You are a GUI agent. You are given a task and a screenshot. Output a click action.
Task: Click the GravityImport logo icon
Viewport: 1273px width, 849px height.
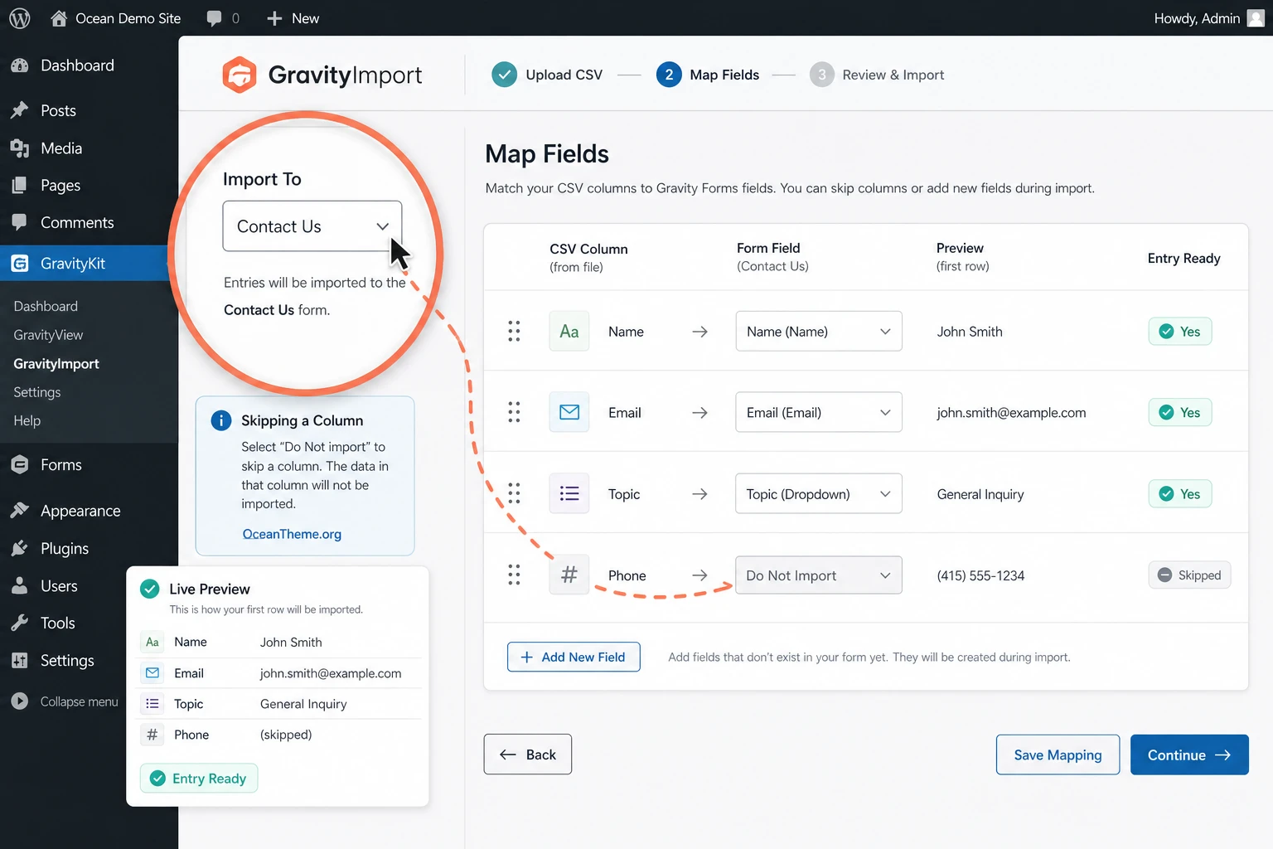[240, 75]
